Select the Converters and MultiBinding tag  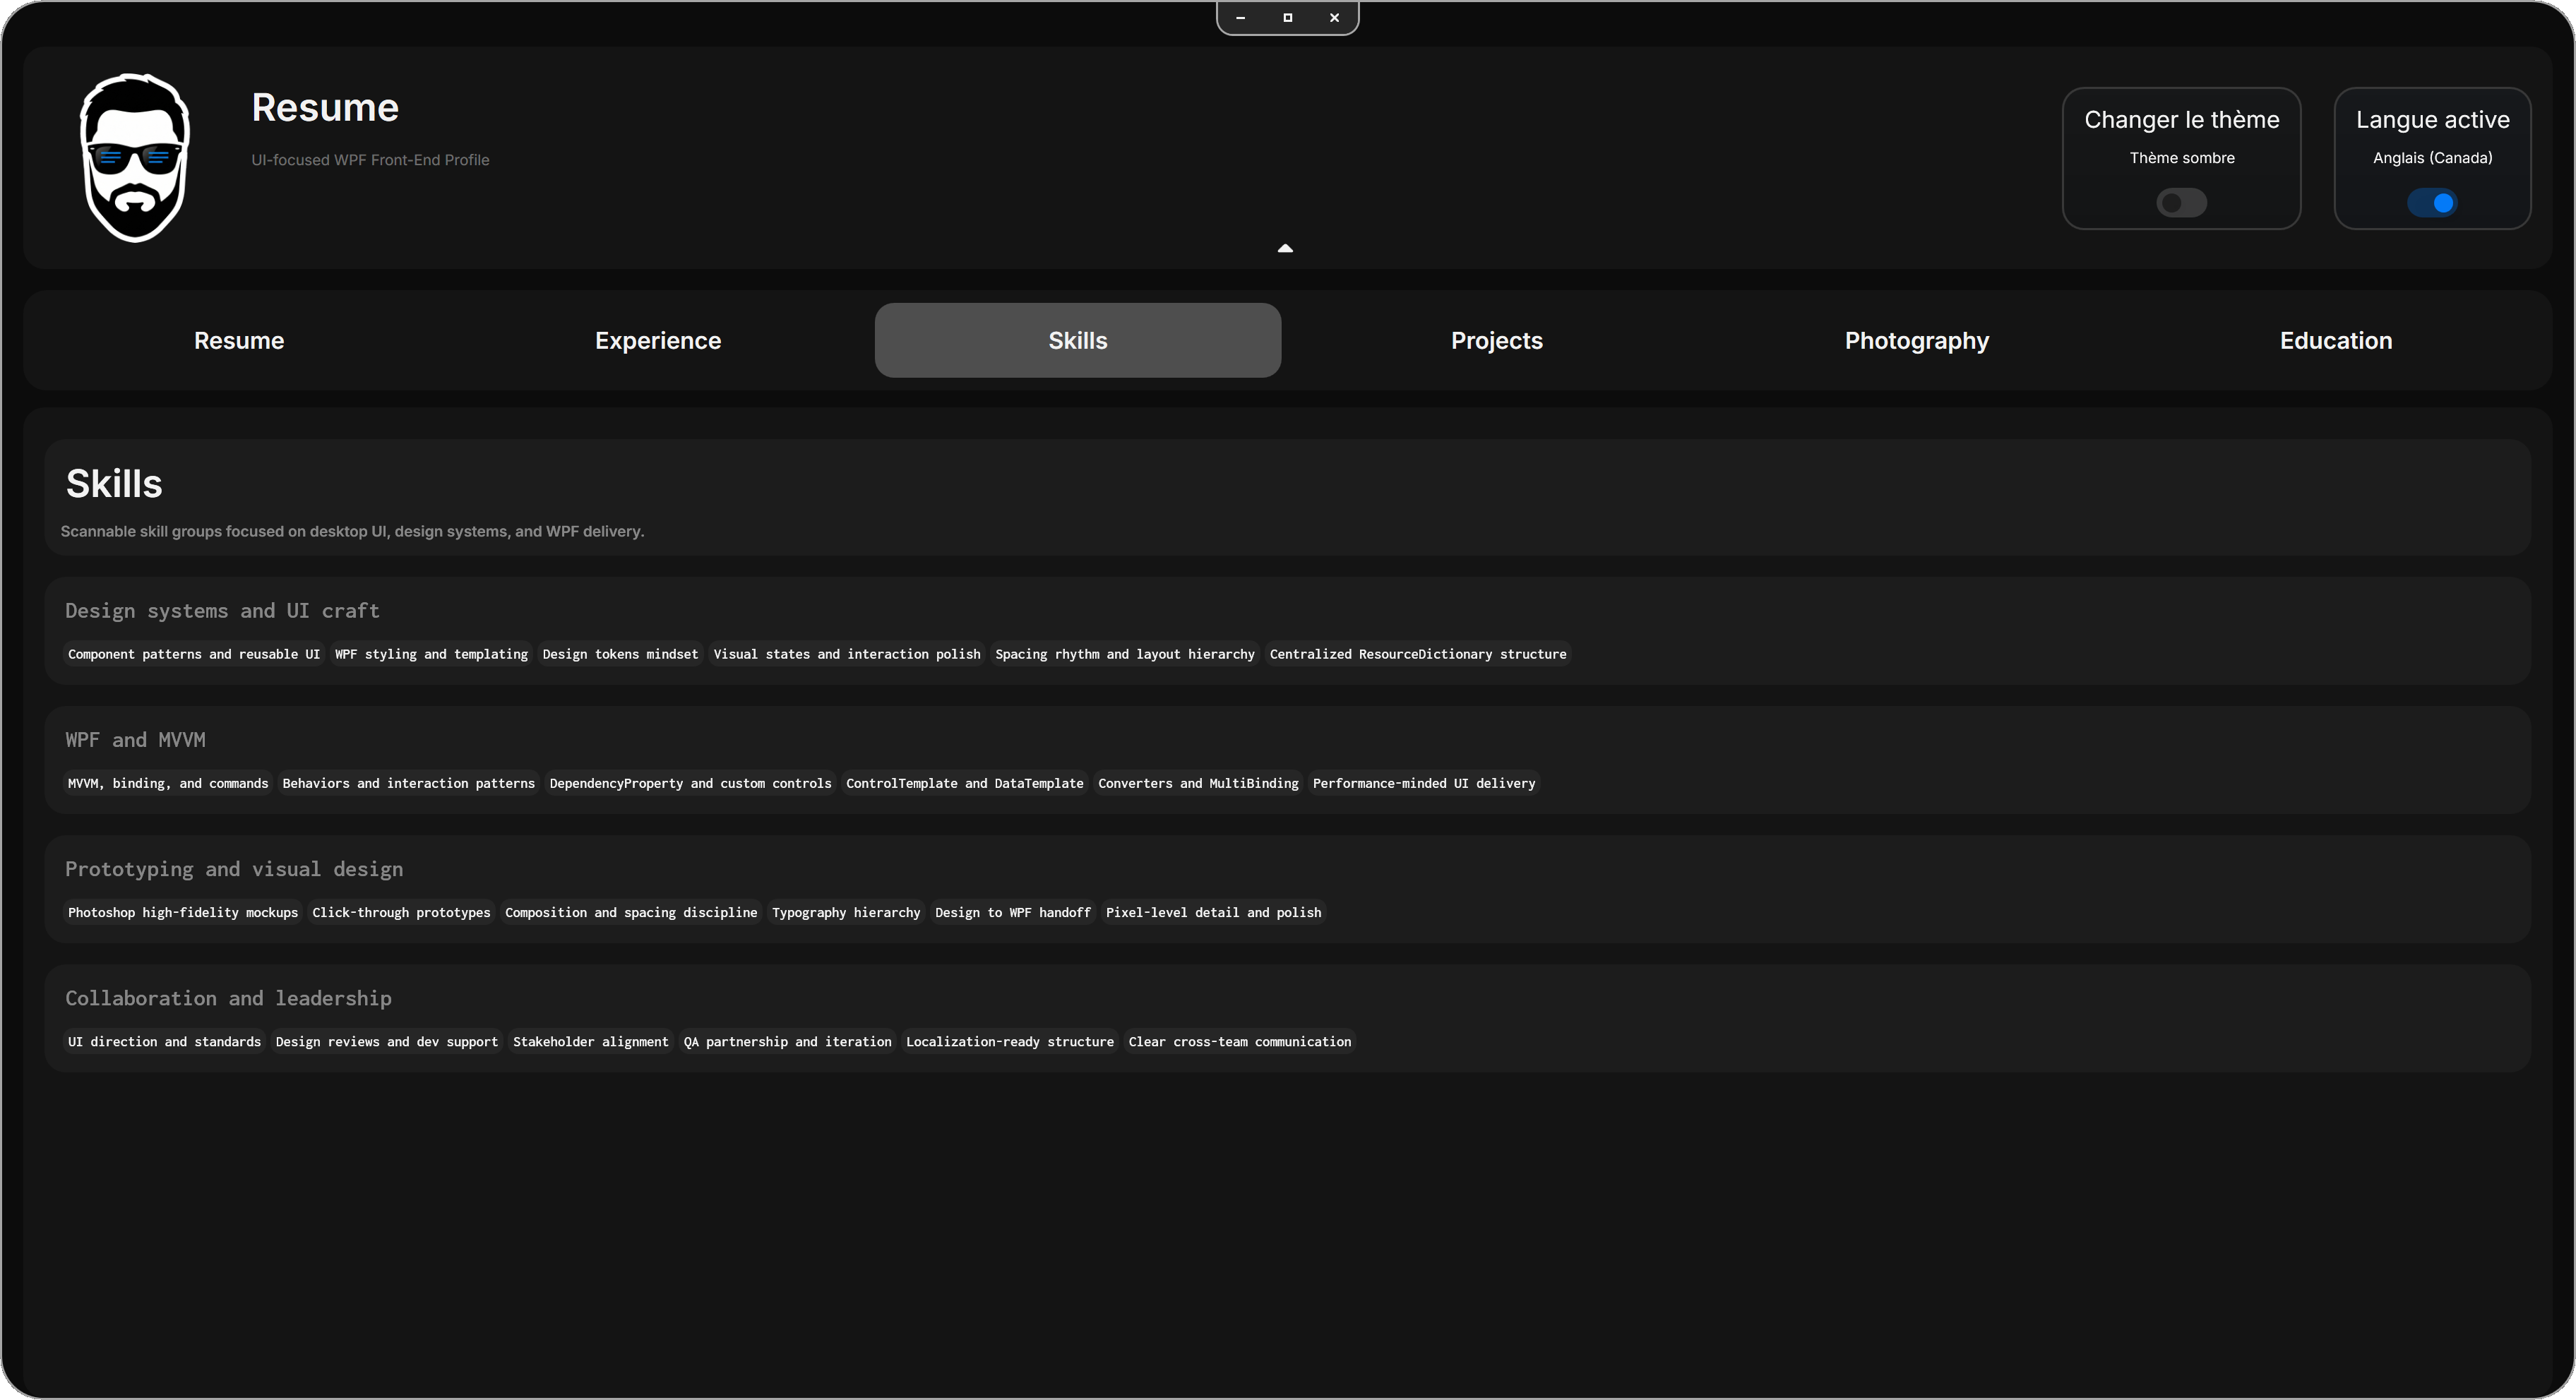click(1198, 783)
